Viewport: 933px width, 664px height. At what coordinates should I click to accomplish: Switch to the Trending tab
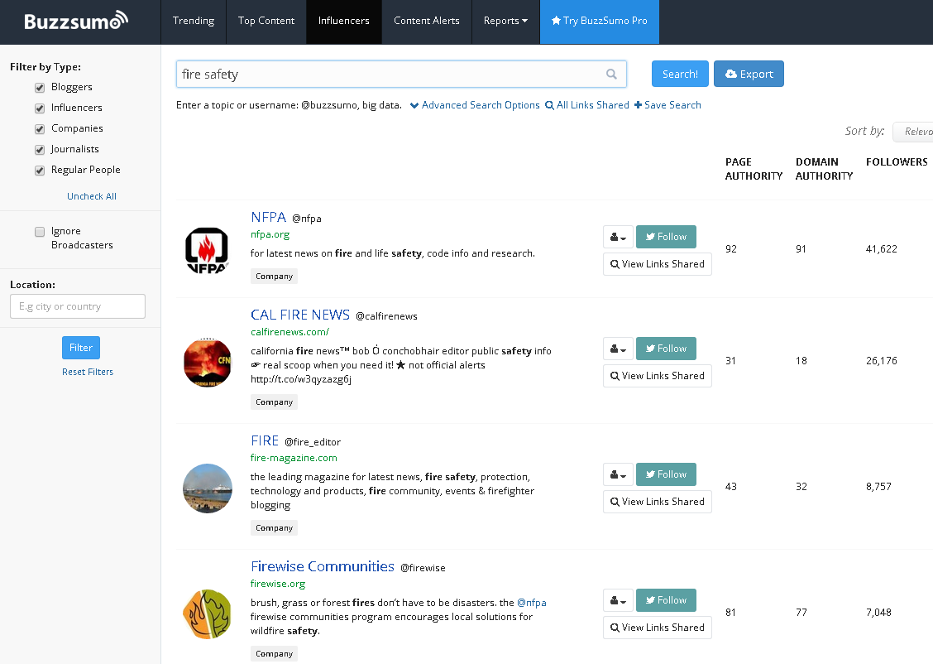pos(194,22)
